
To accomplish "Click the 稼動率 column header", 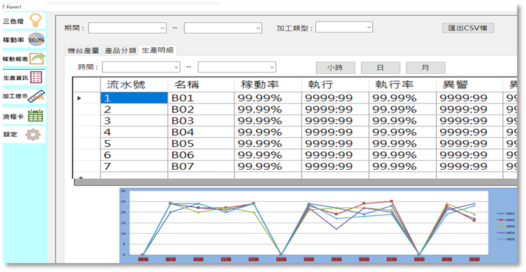I will coord(268,85).
